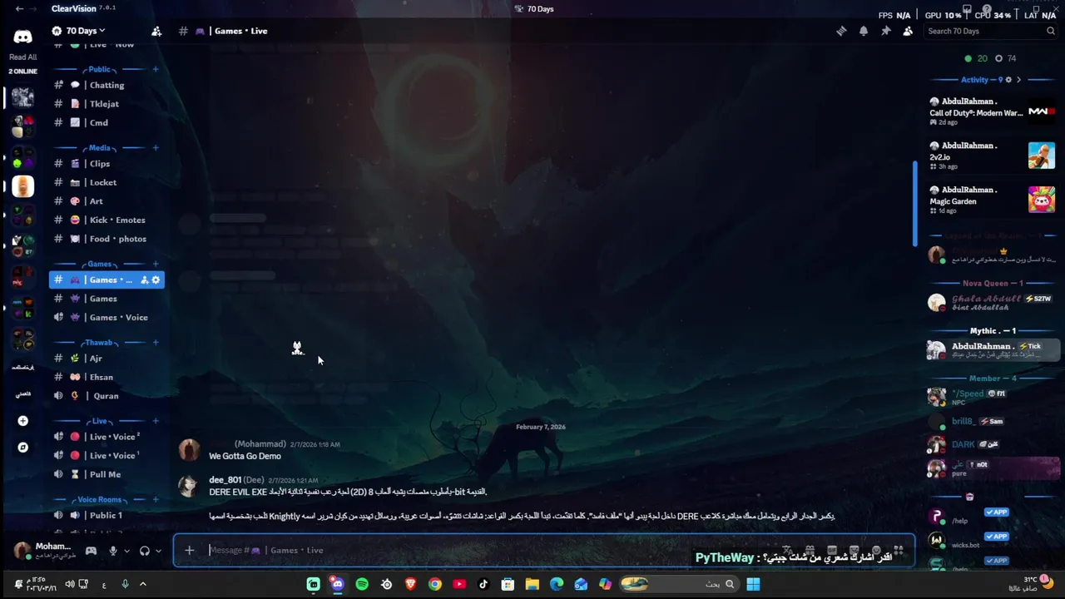Open Discover servers compass icon
1065x599 pixels.
22,448
